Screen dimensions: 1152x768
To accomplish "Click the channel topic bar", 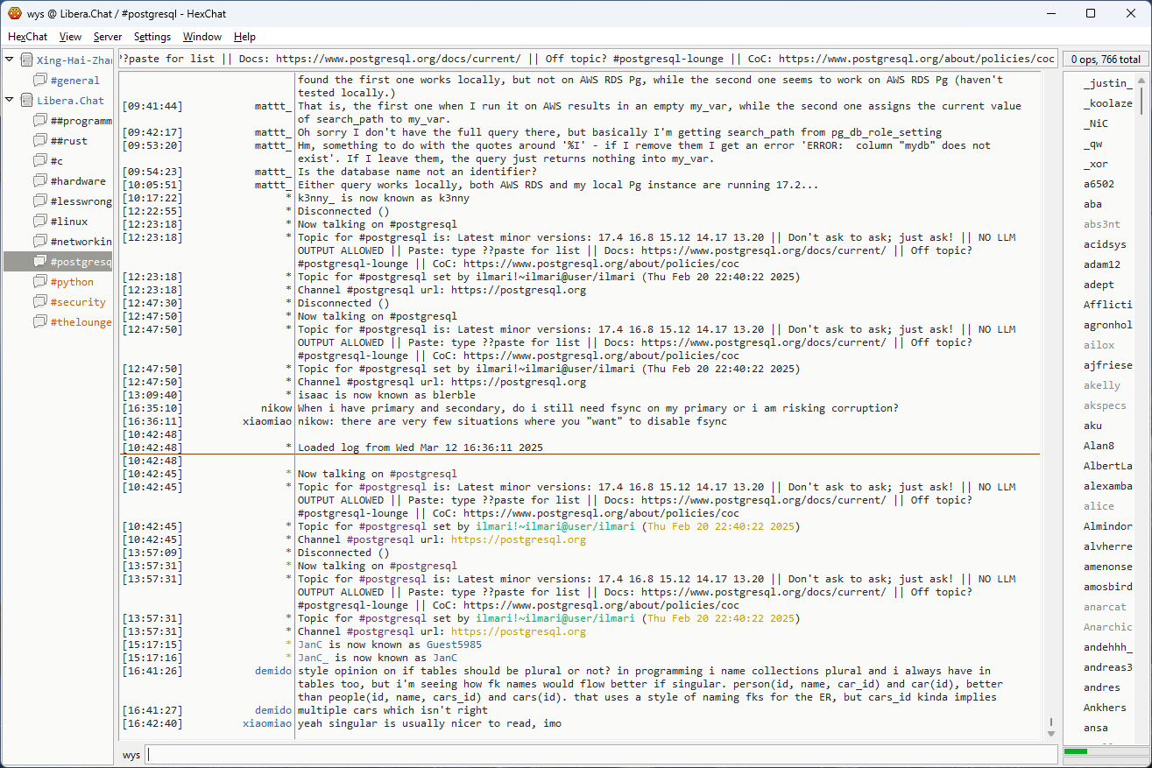I will pyautogui.click(x=587, y=59).
